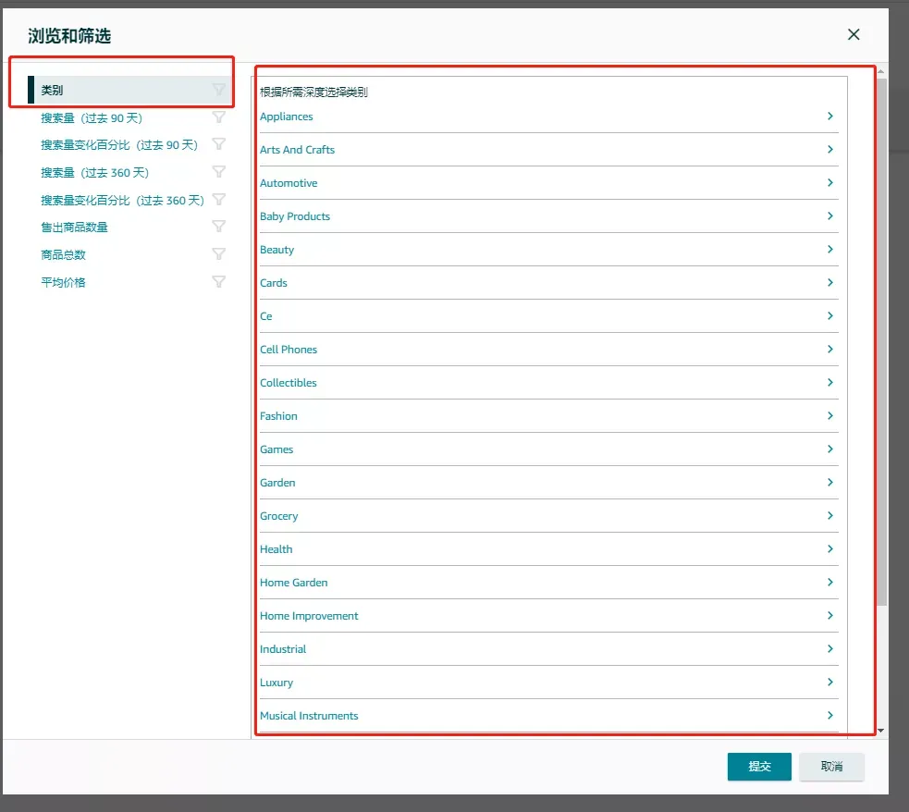Click the funnel icon next to 售出商品数量
The image size is (909, 812).
218,226
